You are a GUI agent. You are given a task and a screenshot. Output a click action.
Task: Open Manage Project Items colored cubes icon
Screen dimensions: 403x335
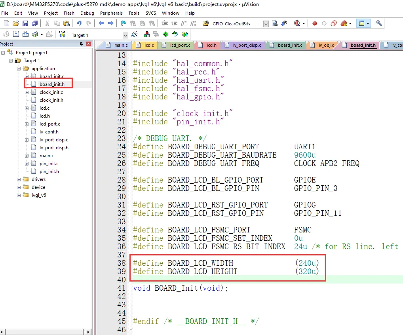tap(147, 34)
